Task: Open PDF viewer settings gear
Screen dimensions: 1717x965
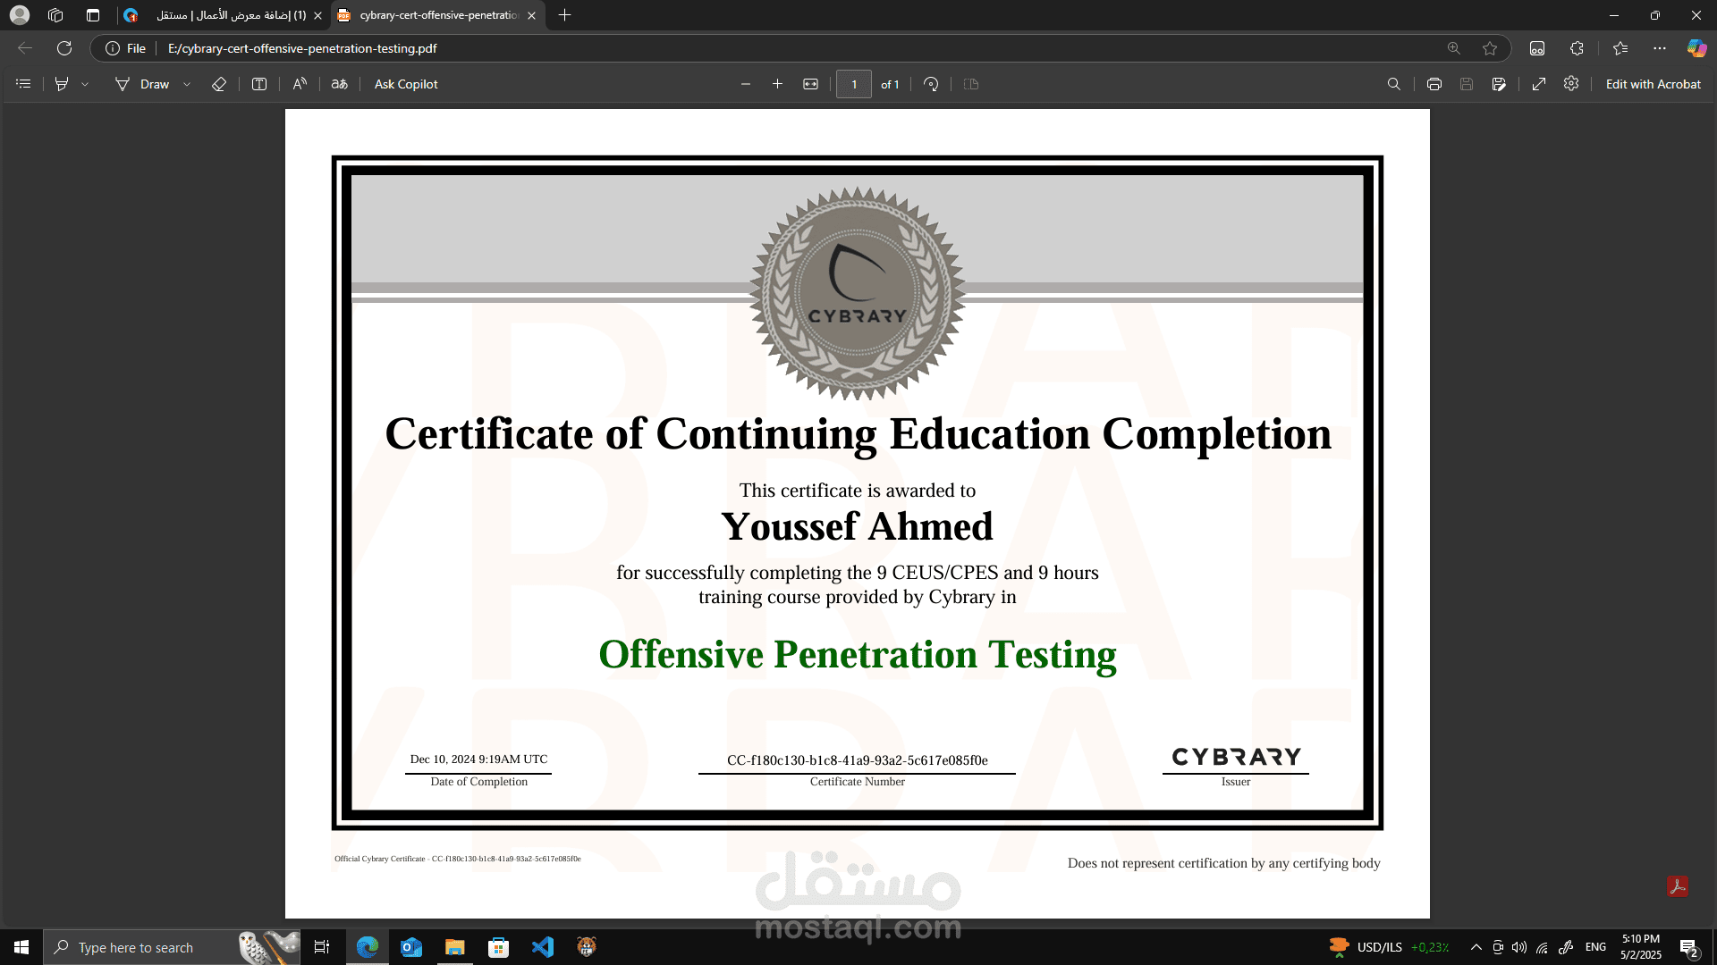Action: pyautogui.click(x=1572, y=84)
